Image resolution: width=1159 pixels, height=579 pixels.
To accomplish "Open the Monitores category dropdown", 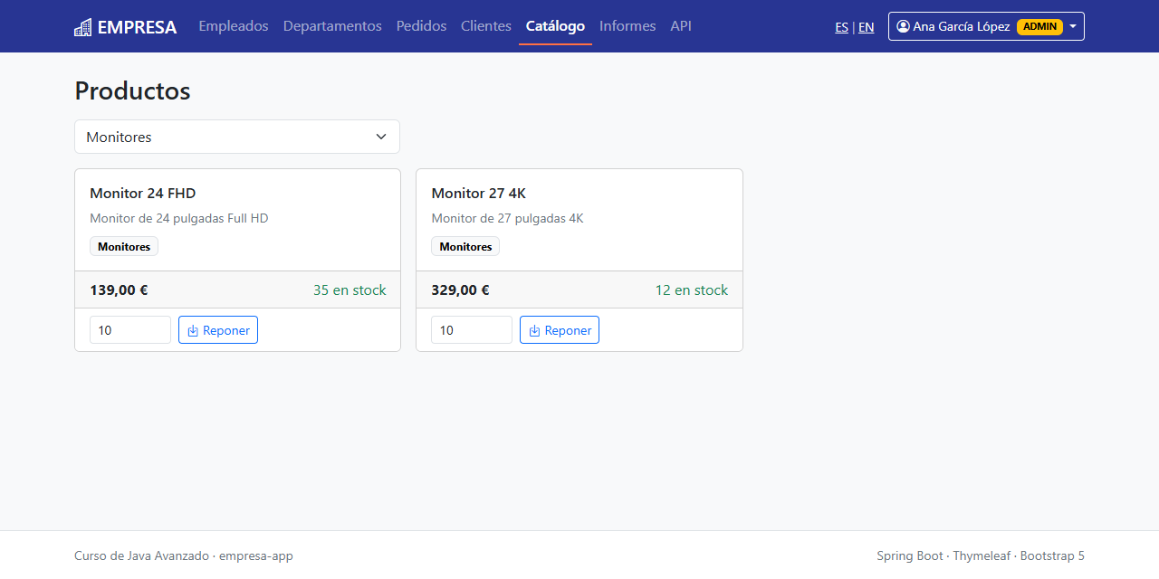I will 237,137.
